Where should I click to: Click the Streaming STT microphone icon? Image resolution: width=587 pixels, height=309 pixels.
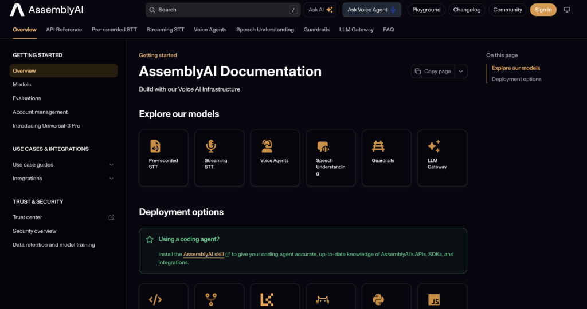211,146
